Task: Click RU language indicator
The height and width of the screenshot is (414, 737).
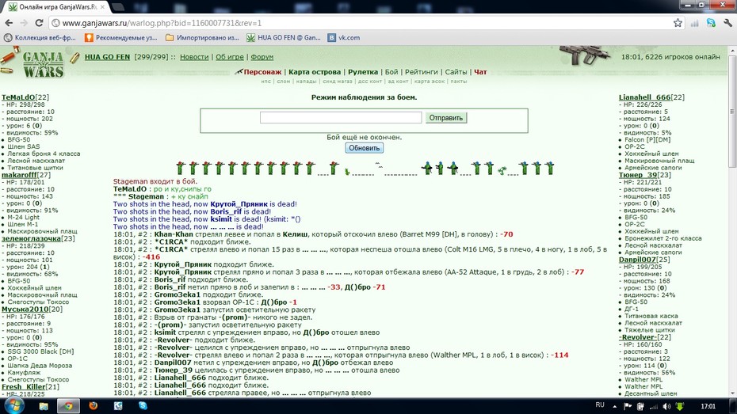Action: 600,405
